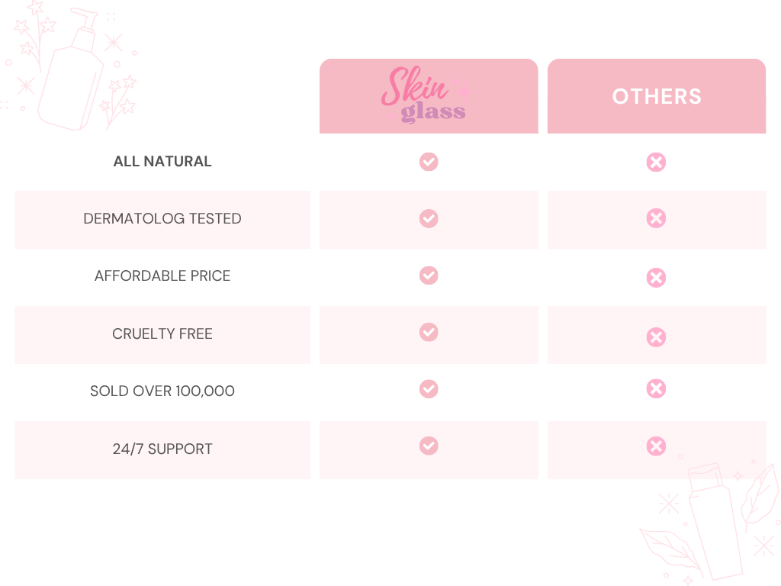Select the Cruelty Free checkmark icon
The image size is (781, 586).
pos(429,332)
